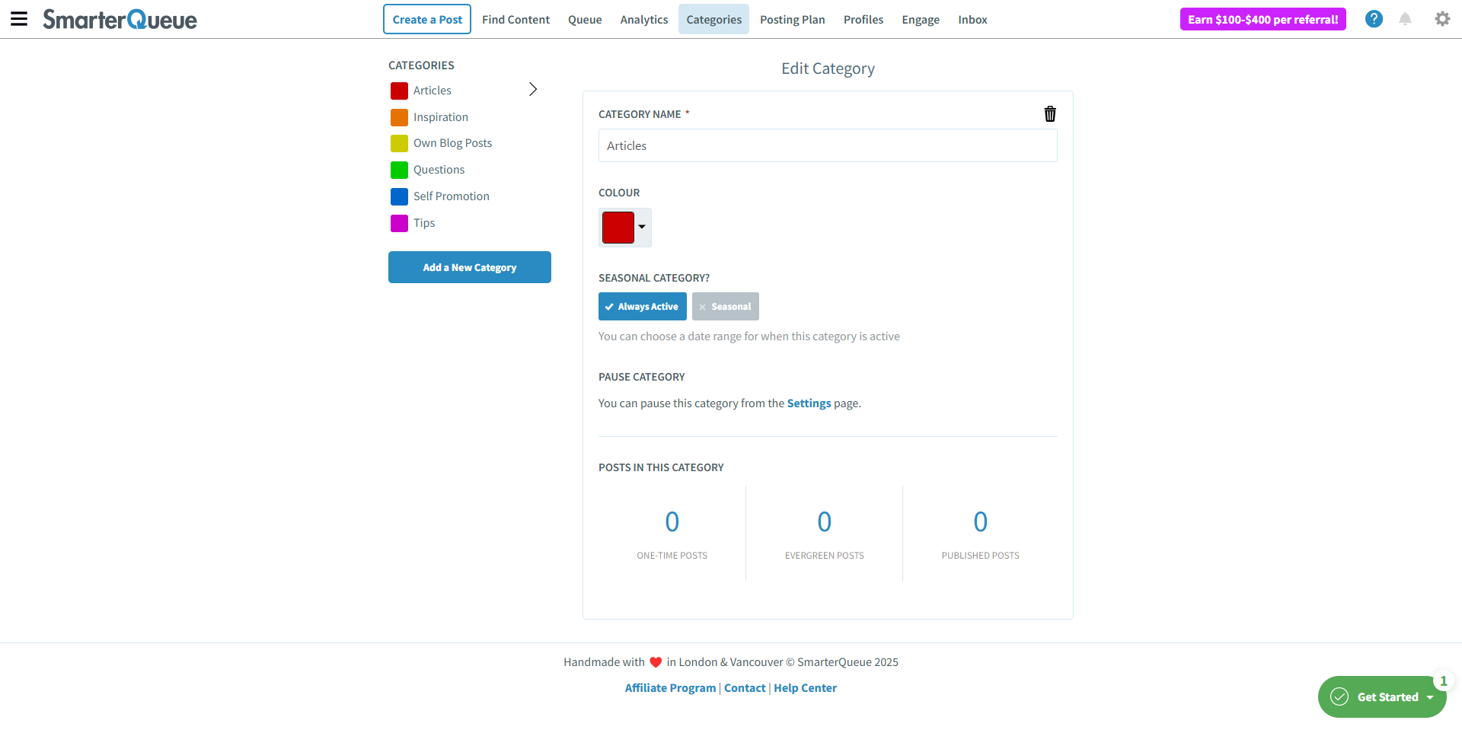Click the Create a Post button

(427, 20)
